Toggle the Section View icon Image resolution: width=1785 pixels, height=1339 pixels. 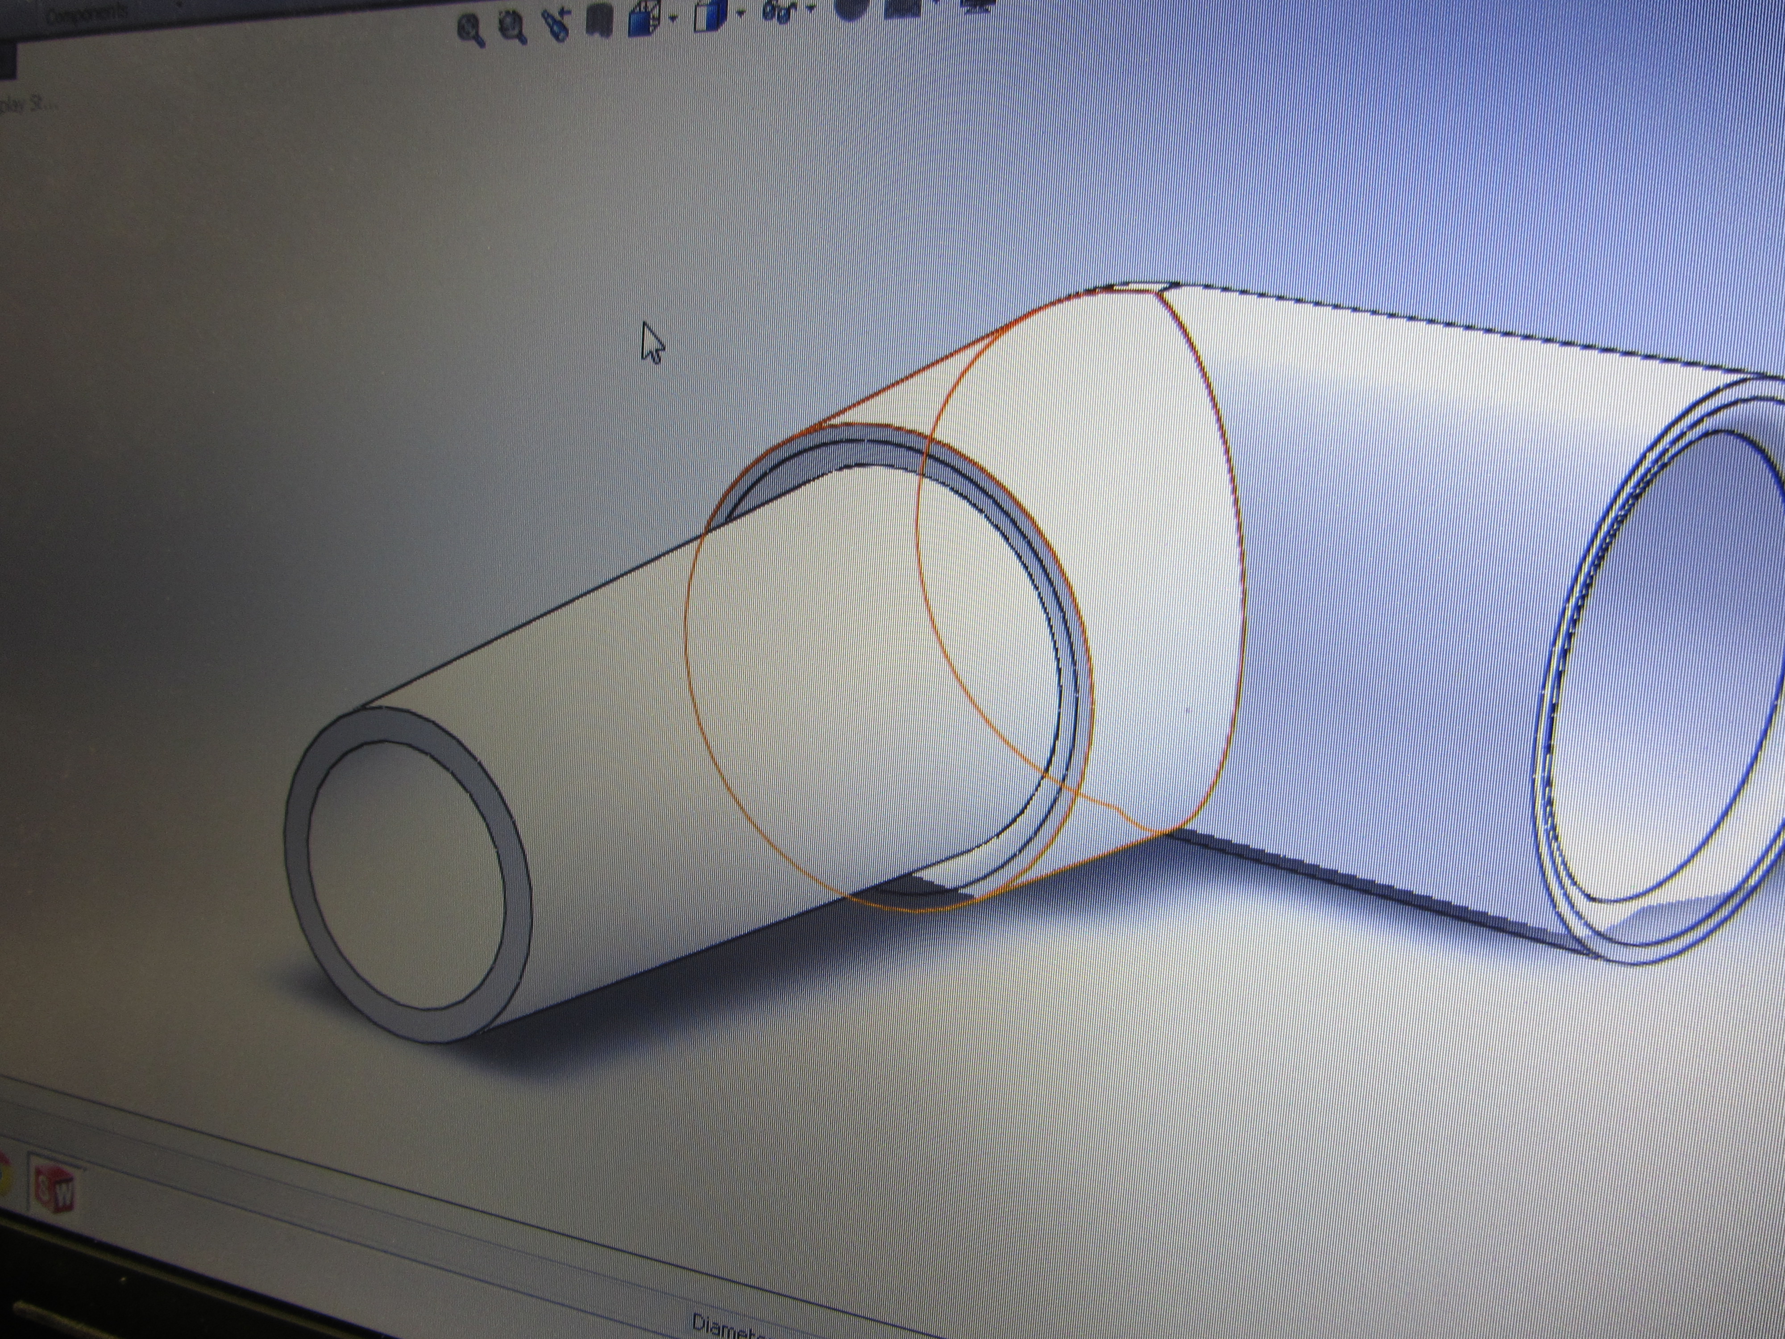(599, 21)
